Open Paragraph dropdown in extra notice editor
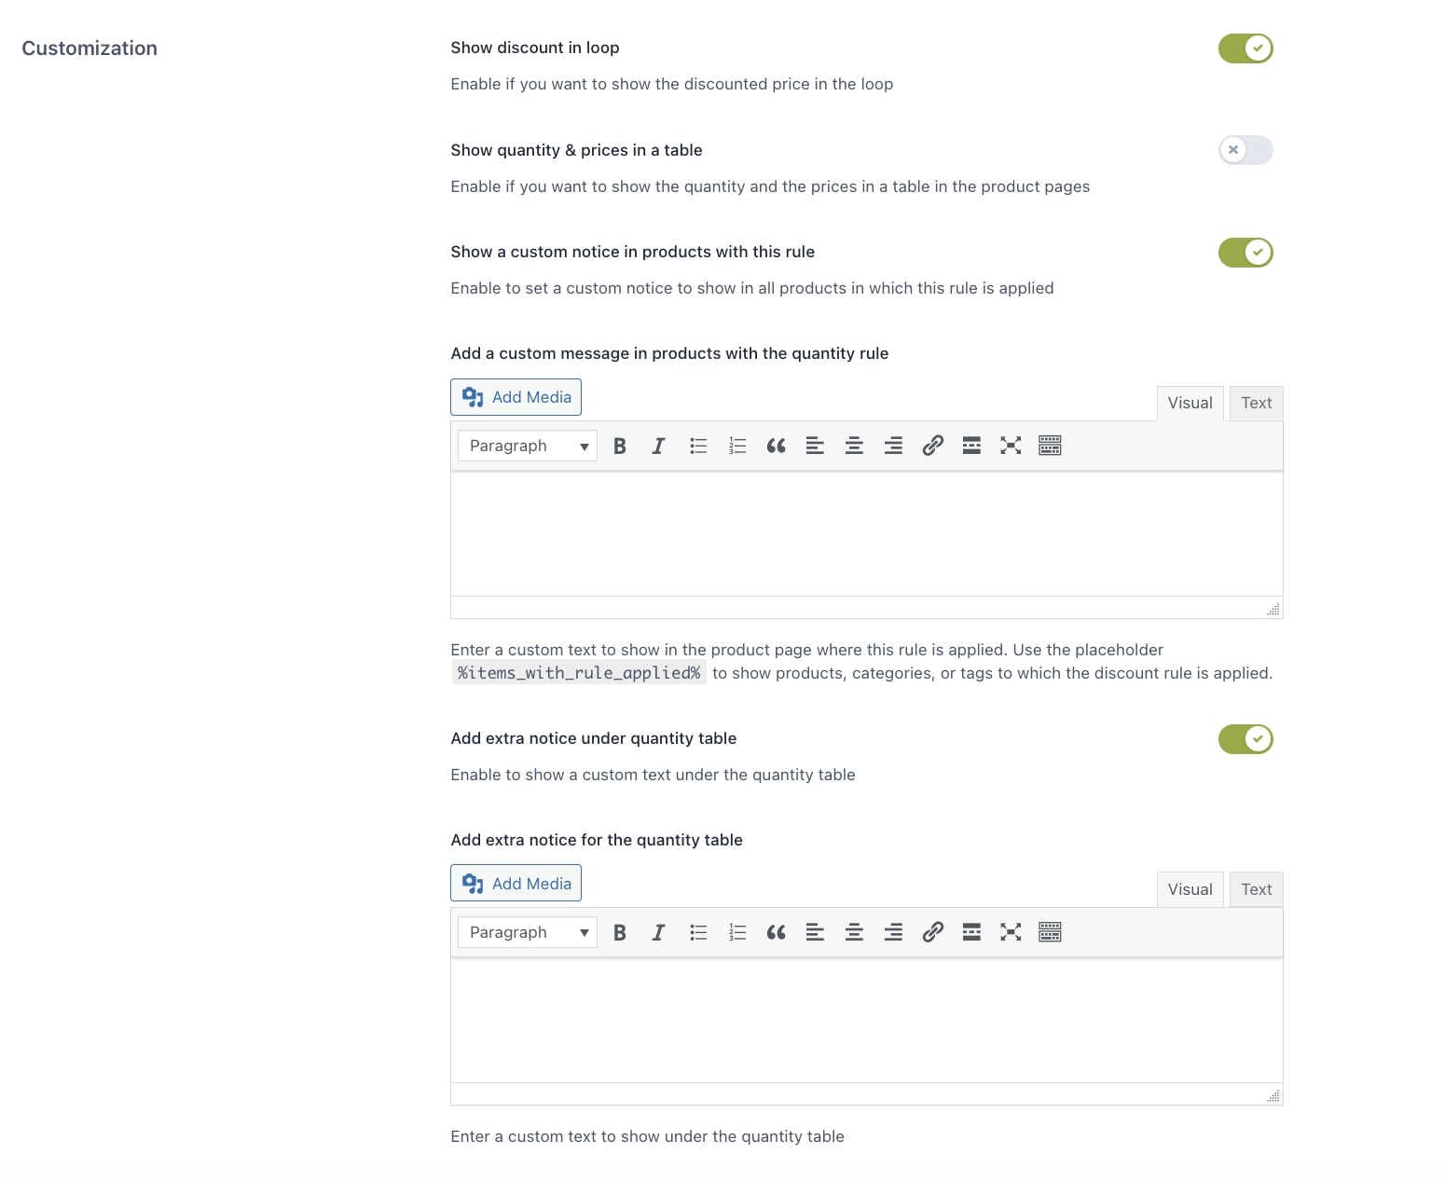1445x1182 pixels. pos(528,933)
